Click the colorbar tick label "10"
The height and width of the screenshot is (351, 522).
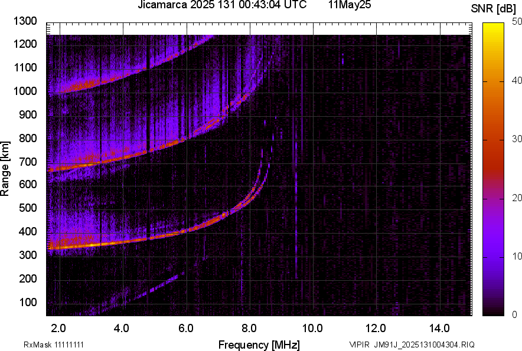pos(517,256)
